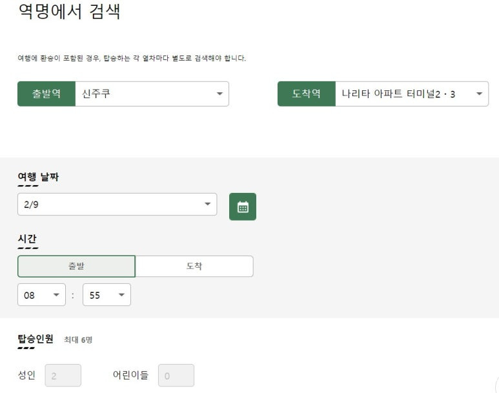Open the calendar date picker icon
This screenshot has width=499, height=393.
click(243, 207)
